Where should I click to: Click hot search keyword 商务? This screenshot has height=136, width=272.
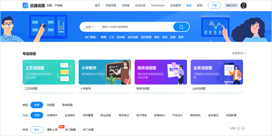click(x=156, y=37)
